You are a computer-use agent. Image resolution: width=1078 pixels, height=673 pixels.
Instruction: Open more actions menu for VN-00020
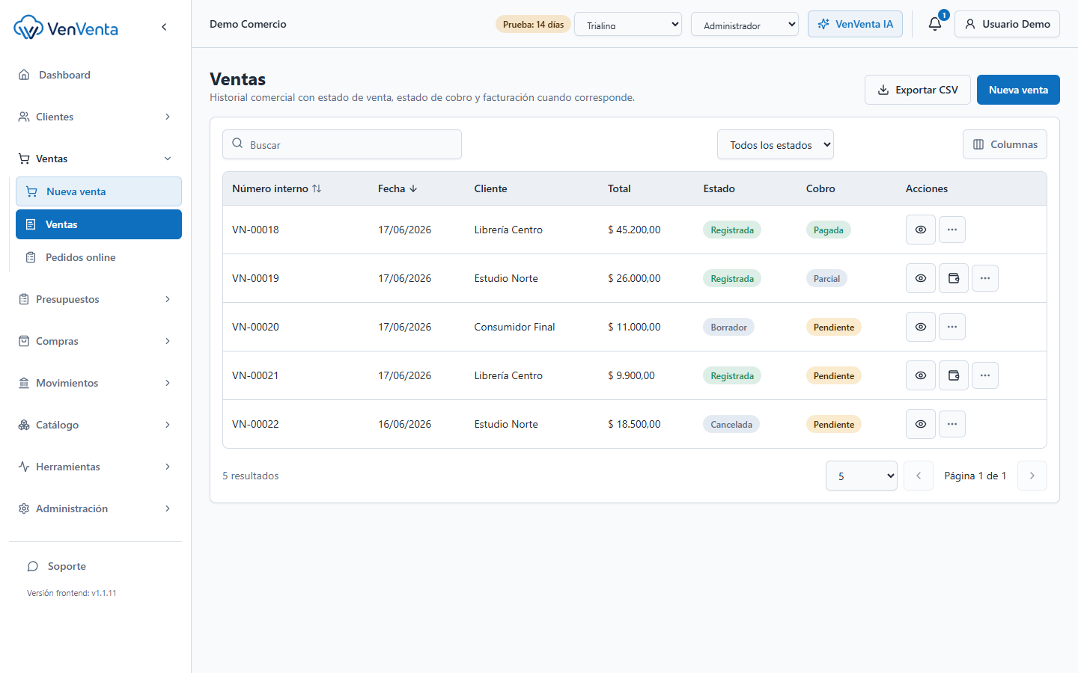952,327
